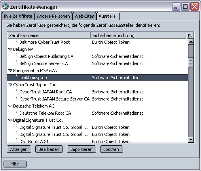The height and width of the screenshot is (171, 201).
Task: Click the Löschen button
Action: [x=111, y=149]
